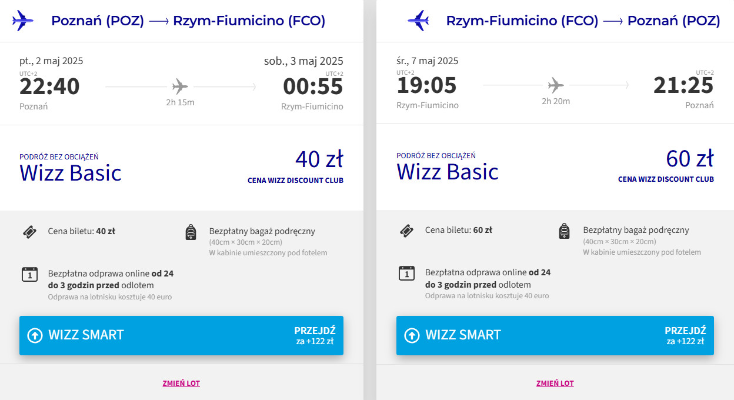Click the calendar icon in the outbound flight card
Viewport: 734px width, 400px height.
pos(29,274)
